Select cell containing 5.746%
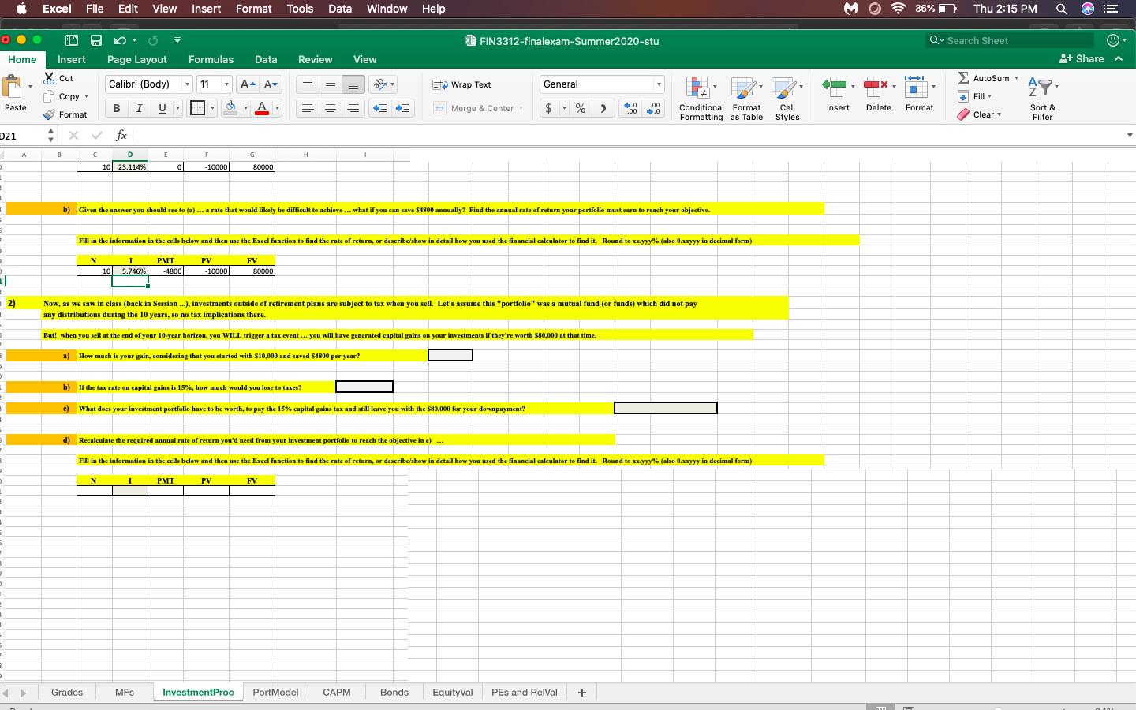Viewport: 1136px width, 710px height. pos(130,271)
